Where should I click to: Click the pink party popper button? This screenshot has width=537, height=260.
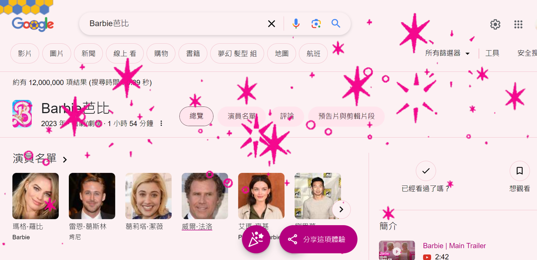pos(256,239)
